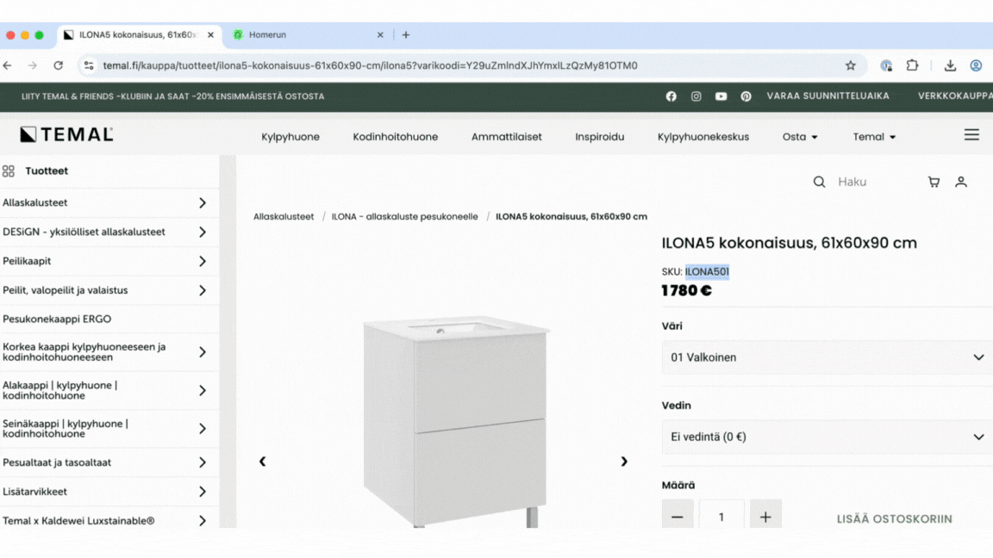Open the YouTube icon in top bar
Image resolution: width=993 pixels, height=558 pixels.
click(x=721, y=96)
